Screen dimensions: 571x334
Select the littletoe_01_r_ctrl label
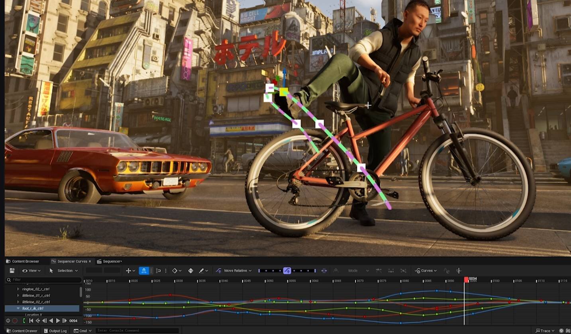coord(36,295)
